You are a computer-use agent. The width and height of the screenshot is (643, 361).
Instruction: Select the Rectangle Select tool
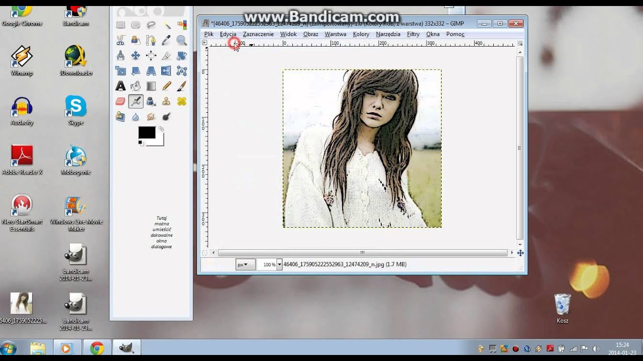(x=121, y=25)
